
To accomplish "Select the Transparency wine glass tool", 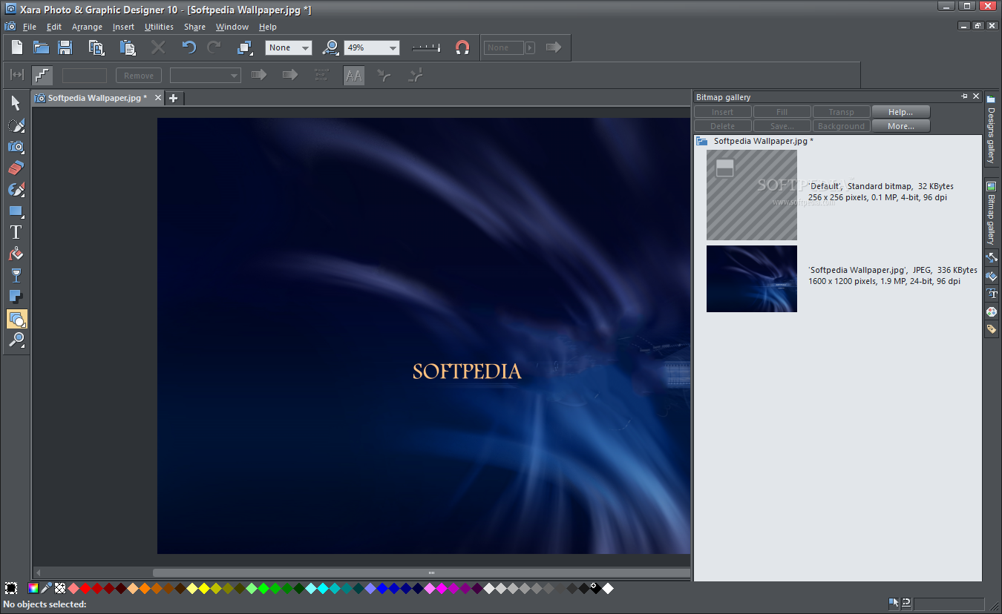I will (16, 276).
